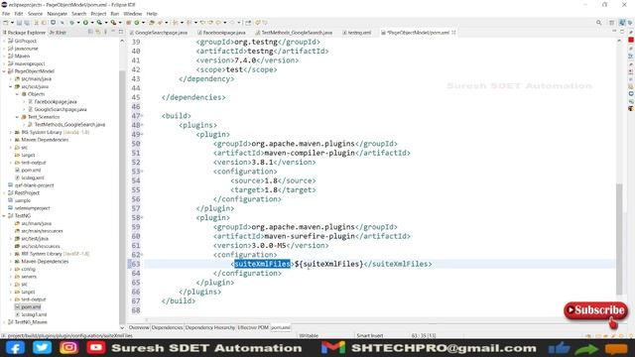Open the Edit menu
The image size is (635, 357).
[19, 14]
